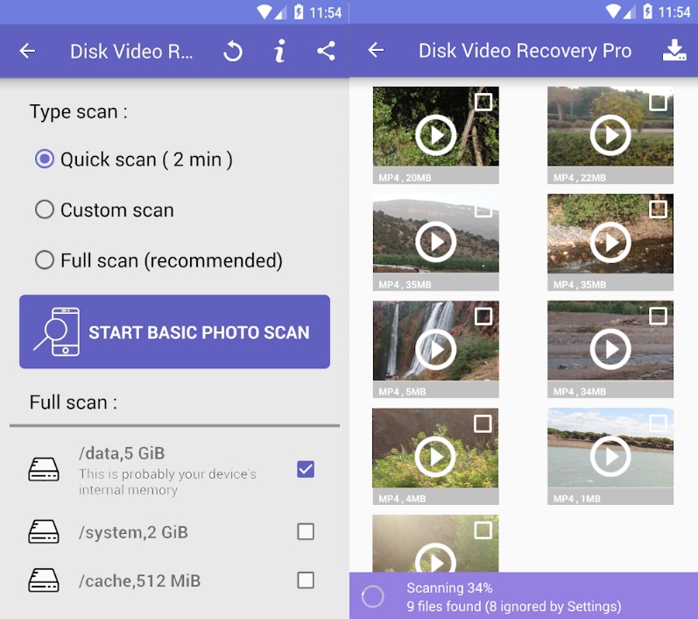This screenshot has height=619, width=698.
Task: Select Full scan (recommended) option
Action: [45, 260]
